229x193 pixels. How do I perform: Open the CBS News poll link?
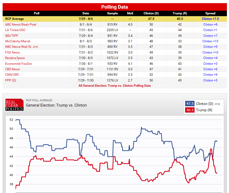(13, 69)
